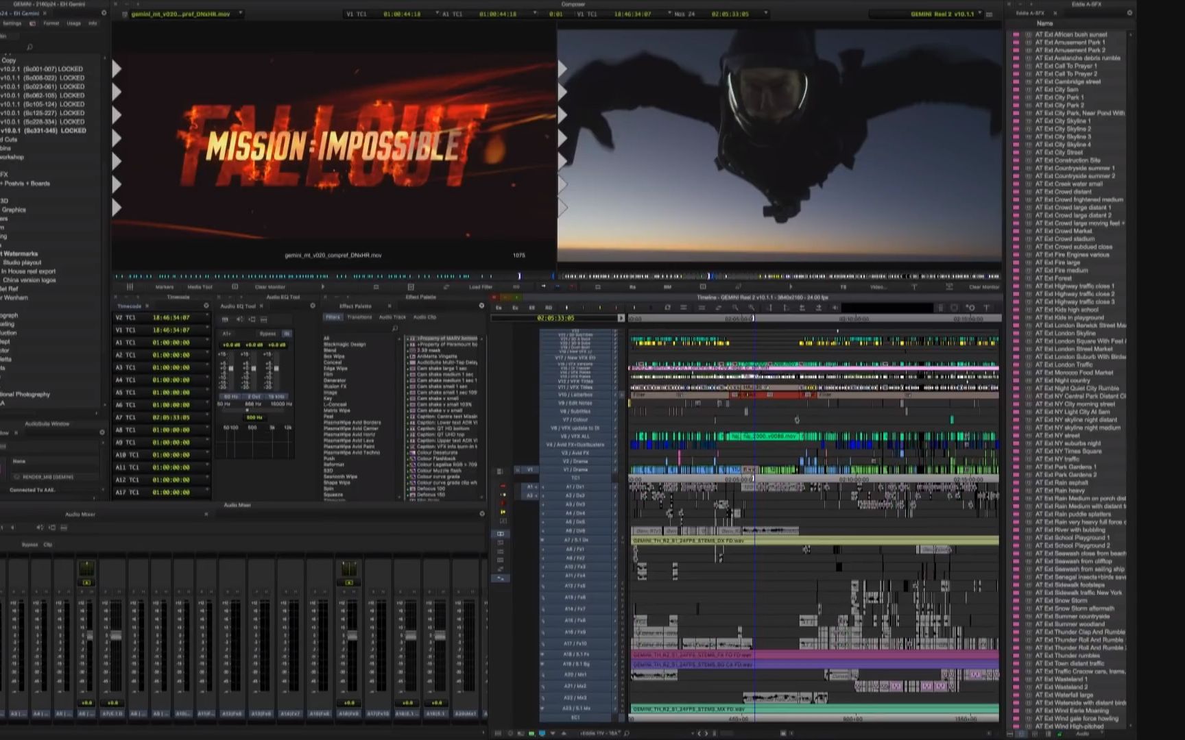
Task: Click Clear Monitor under the record monitor
Action: pyautogui.click(x=984, y=287)
